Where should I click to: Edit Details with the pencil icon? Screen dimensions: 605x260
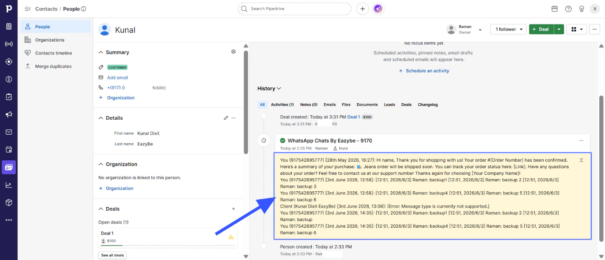(226, 118)
